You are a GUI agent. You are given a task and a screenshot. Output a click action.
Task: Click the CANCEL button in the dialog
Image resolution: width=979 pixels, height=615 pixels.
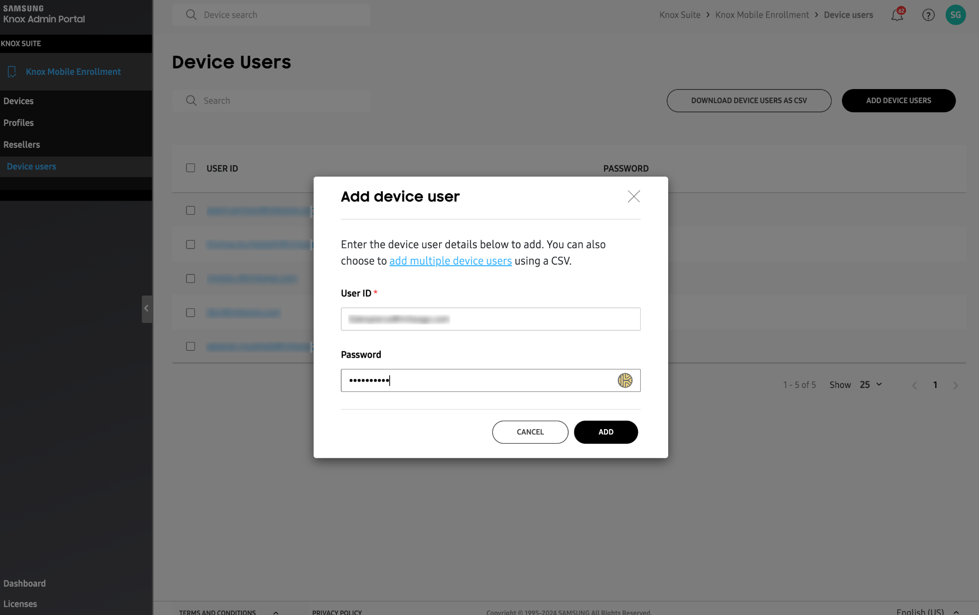tap(530, 432)
